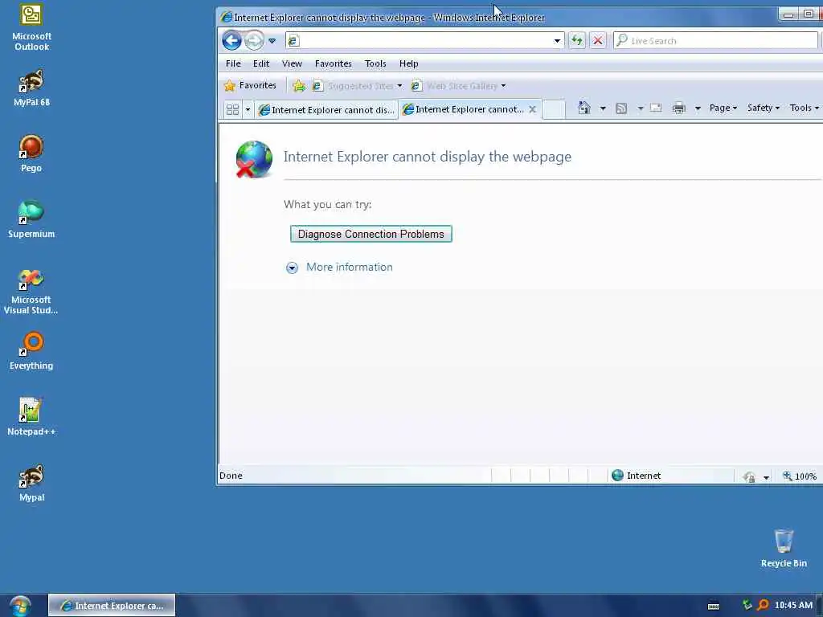Click the network tray icon
This screenshot has width=823, height=617.
point(747,605)
